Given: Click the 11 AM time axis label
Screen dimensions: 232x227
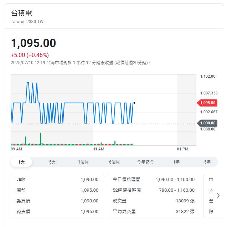Looking at the screenshot, I should click(99, 149).
